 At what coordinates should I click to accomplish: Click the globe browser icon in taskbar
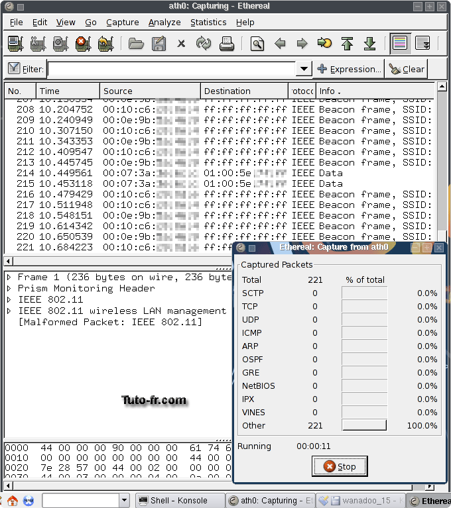[29, 501]
